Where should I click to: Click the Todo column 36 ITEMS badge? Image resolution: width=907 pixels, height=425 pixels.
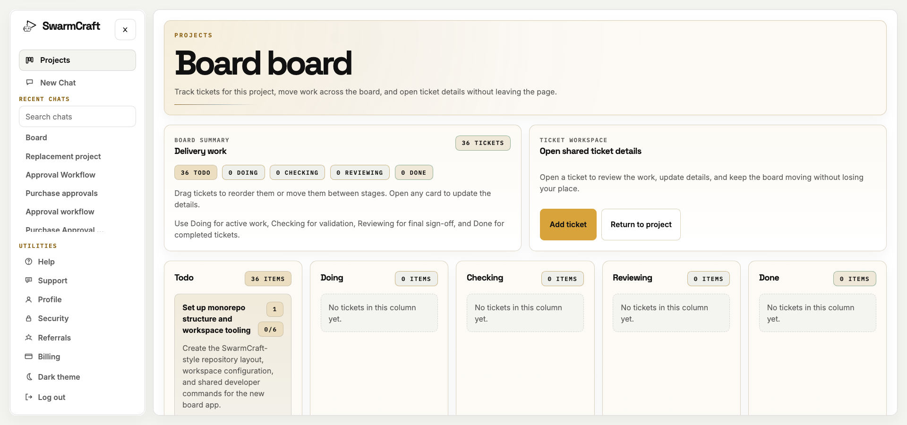click(268, 279)
